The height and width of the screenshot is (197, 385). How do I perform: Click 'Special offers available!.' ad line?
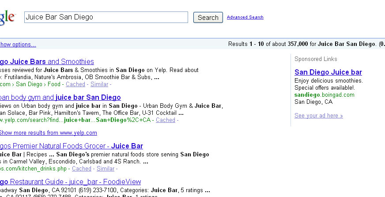pyautogui.click(x=325, y=88)
